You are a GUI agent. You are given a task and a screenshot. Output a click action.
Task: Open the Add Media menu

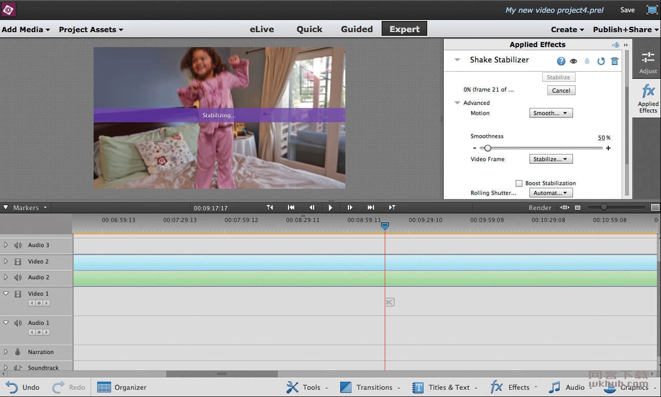pos(26,30)
